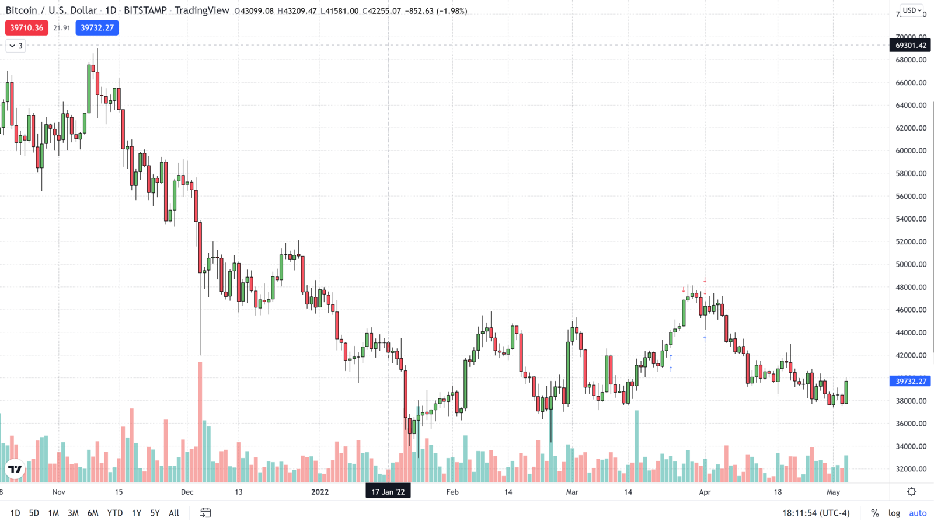This screenshot has width=934, height=525.
Task: Select the 1D time range
Action: click(15, 513)
